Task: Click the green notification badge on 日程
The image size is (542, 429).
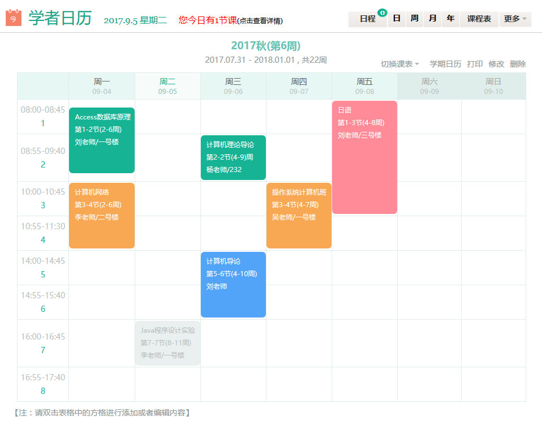Action: tap(382, 13)
